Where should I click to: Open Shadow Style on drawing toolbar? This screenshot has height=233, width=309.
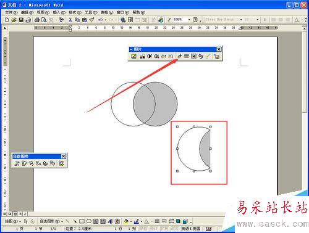(x=179, y=221)
